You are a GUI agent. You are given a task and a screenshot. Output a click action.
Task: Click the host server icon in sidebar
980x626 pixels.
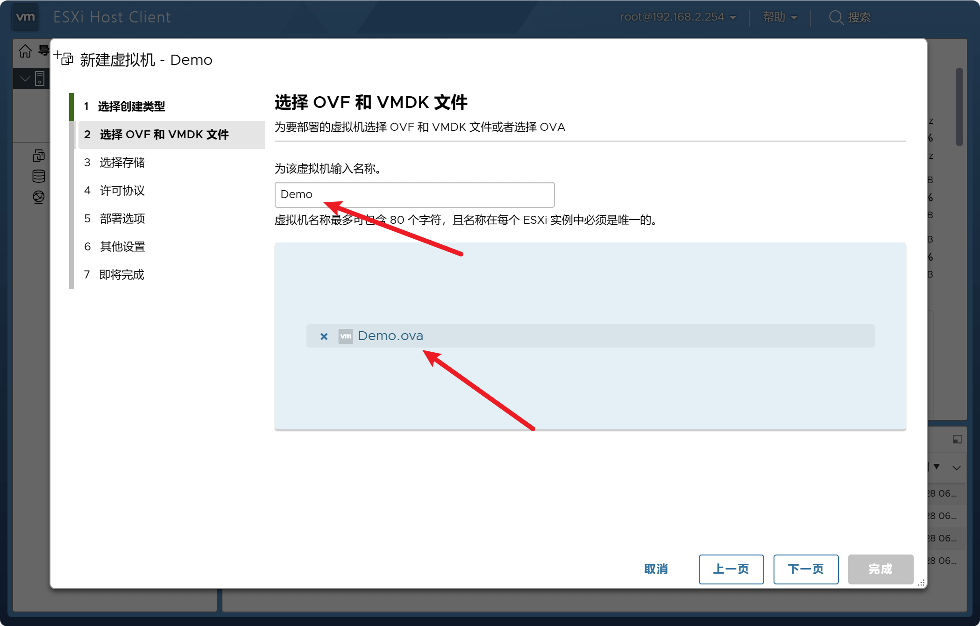40,78
